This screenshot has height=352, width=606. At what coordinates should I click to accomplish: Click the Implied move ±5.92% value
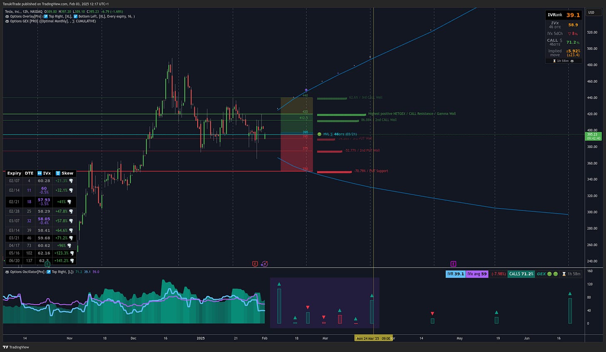click(x=573, y=51)
